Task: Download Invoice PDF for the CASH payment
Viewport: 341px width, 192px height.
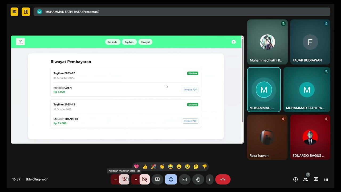Action: 190,90
